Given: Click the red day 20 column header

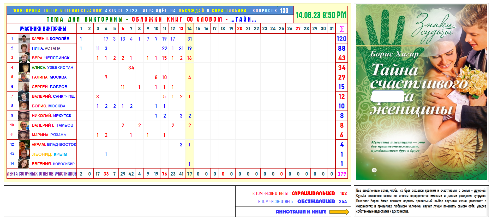Looking at the screenshot, I should (240, 29).
